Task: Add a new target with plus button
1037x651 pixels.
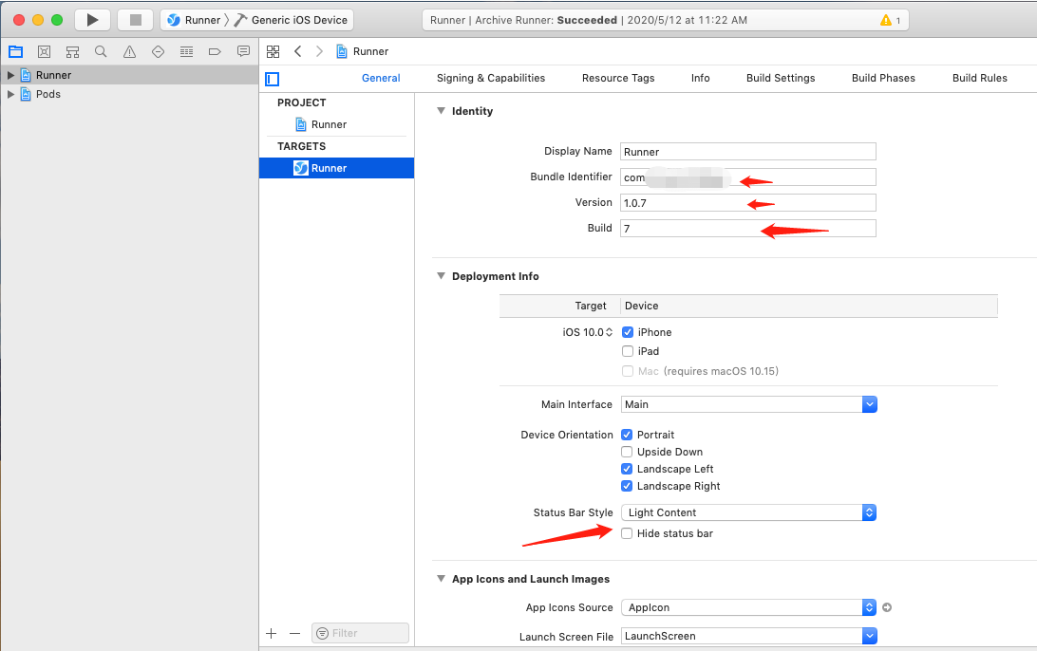Action: (x=272, y=633)
